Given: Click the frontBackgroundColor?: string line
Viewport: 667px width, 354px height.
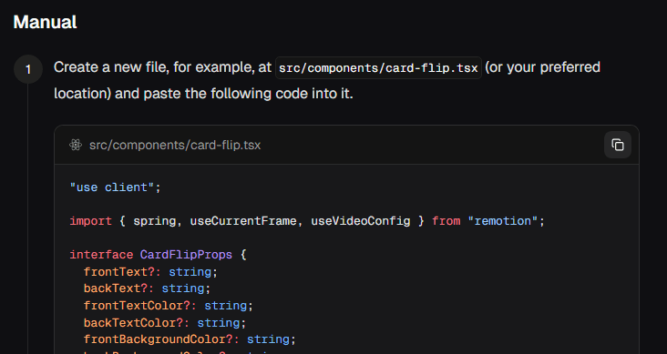Looking at the screenshot, I should (x=190, y=339).
